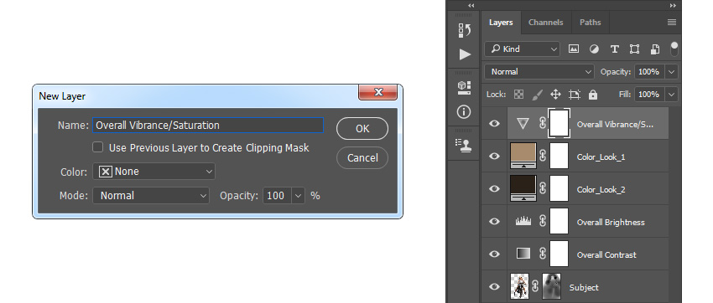Open the 3D panel icon
This screenshot has height=303, width=713.
pyautogui.click(x=464, y=88)
